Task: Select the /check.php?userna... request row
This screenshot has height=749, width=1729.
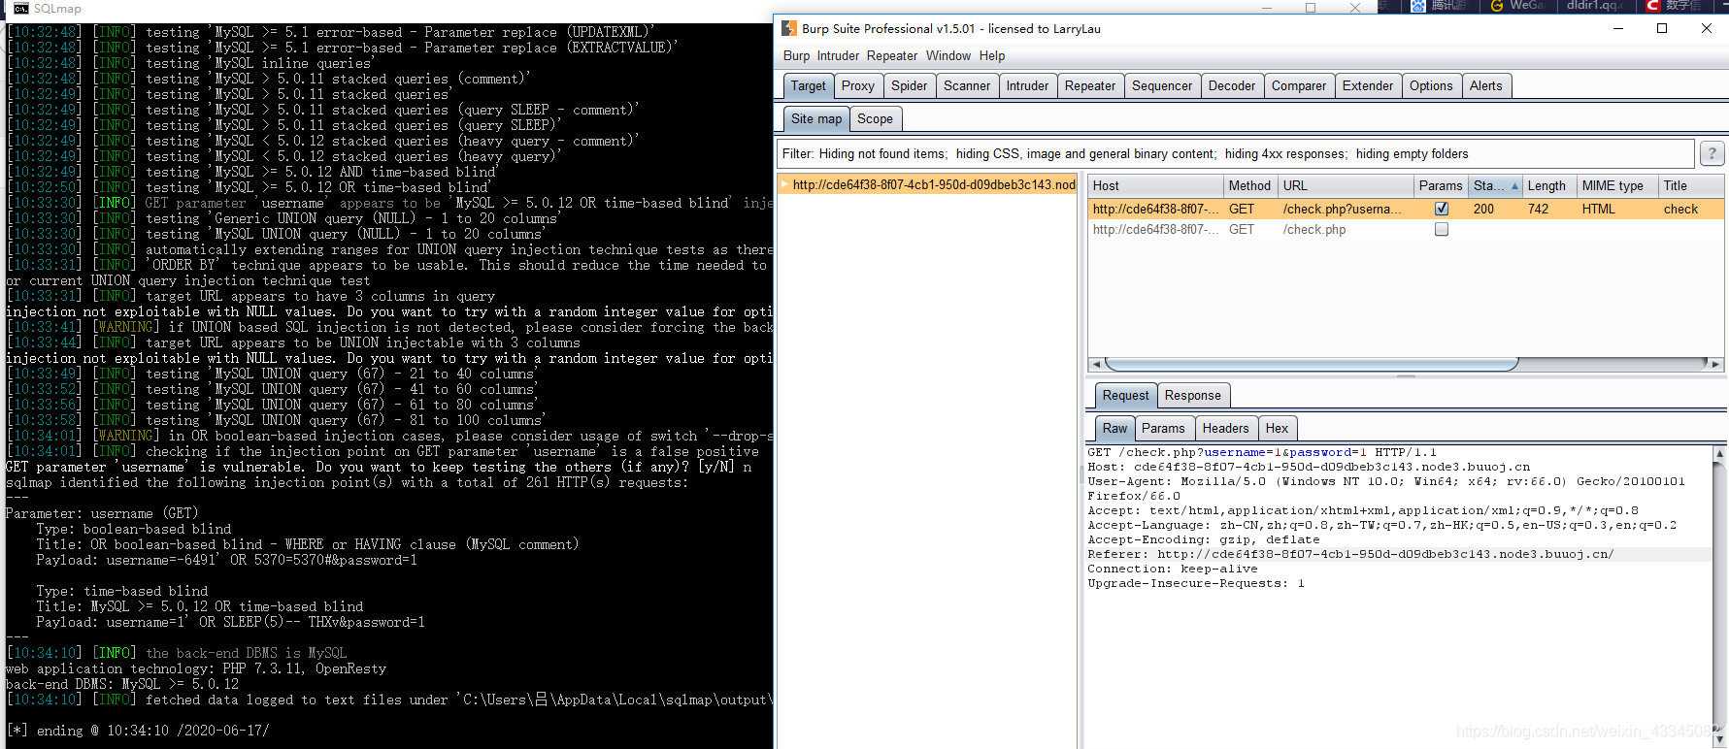Action: click(1406, 209)
